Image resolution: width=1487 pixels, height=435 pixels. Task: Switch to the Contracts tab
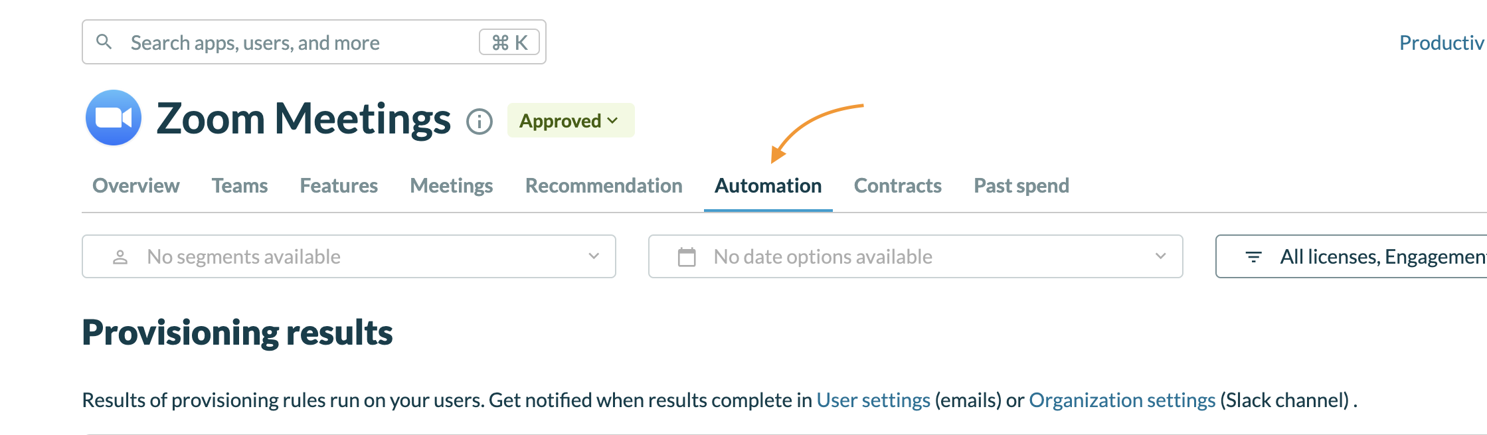pos(897,186)
